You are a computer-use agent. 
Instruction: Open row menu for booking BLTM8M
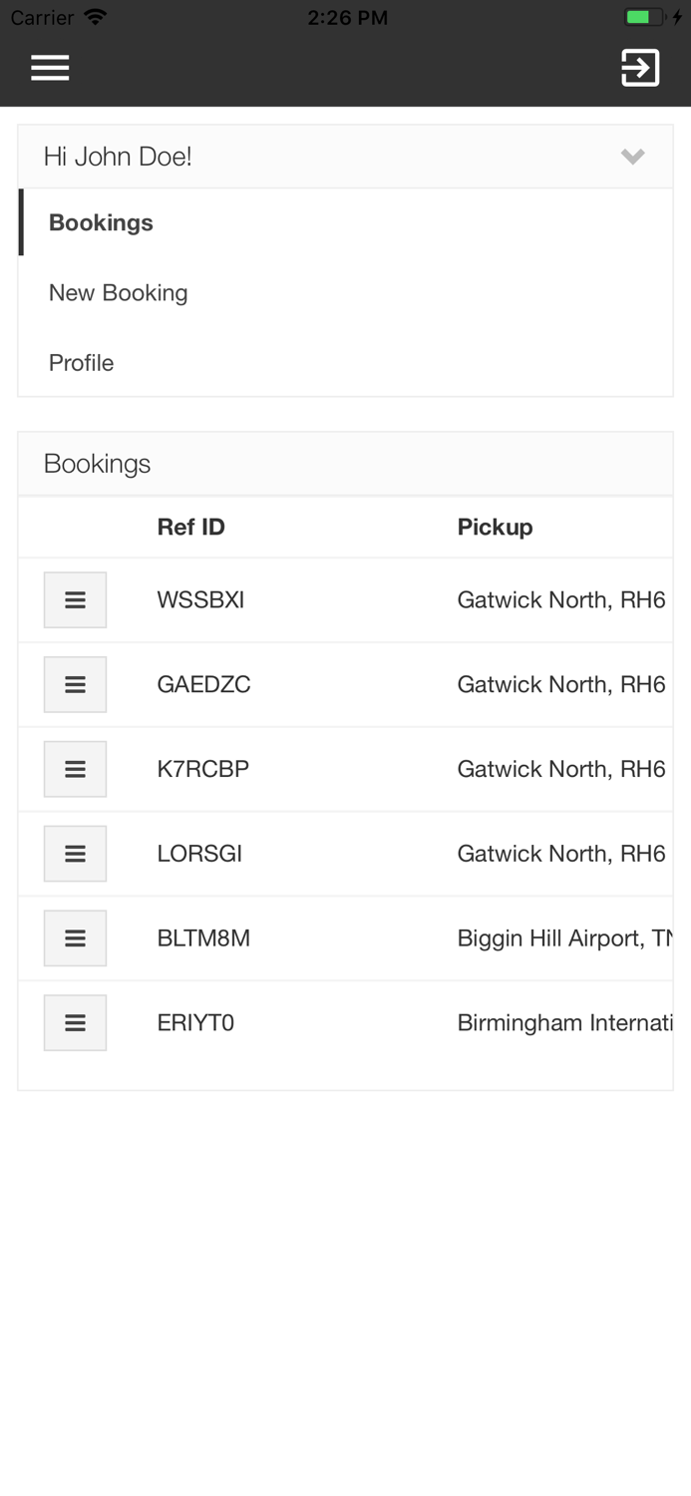(75, 938)
